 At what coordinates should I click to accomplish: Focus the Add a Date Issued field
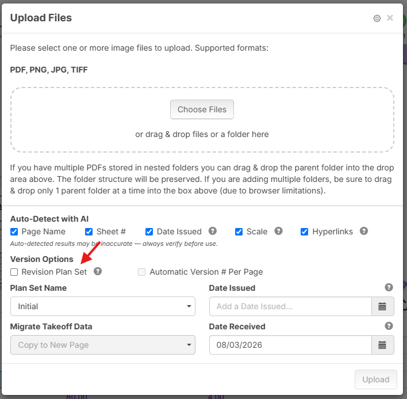click(290, 306)
